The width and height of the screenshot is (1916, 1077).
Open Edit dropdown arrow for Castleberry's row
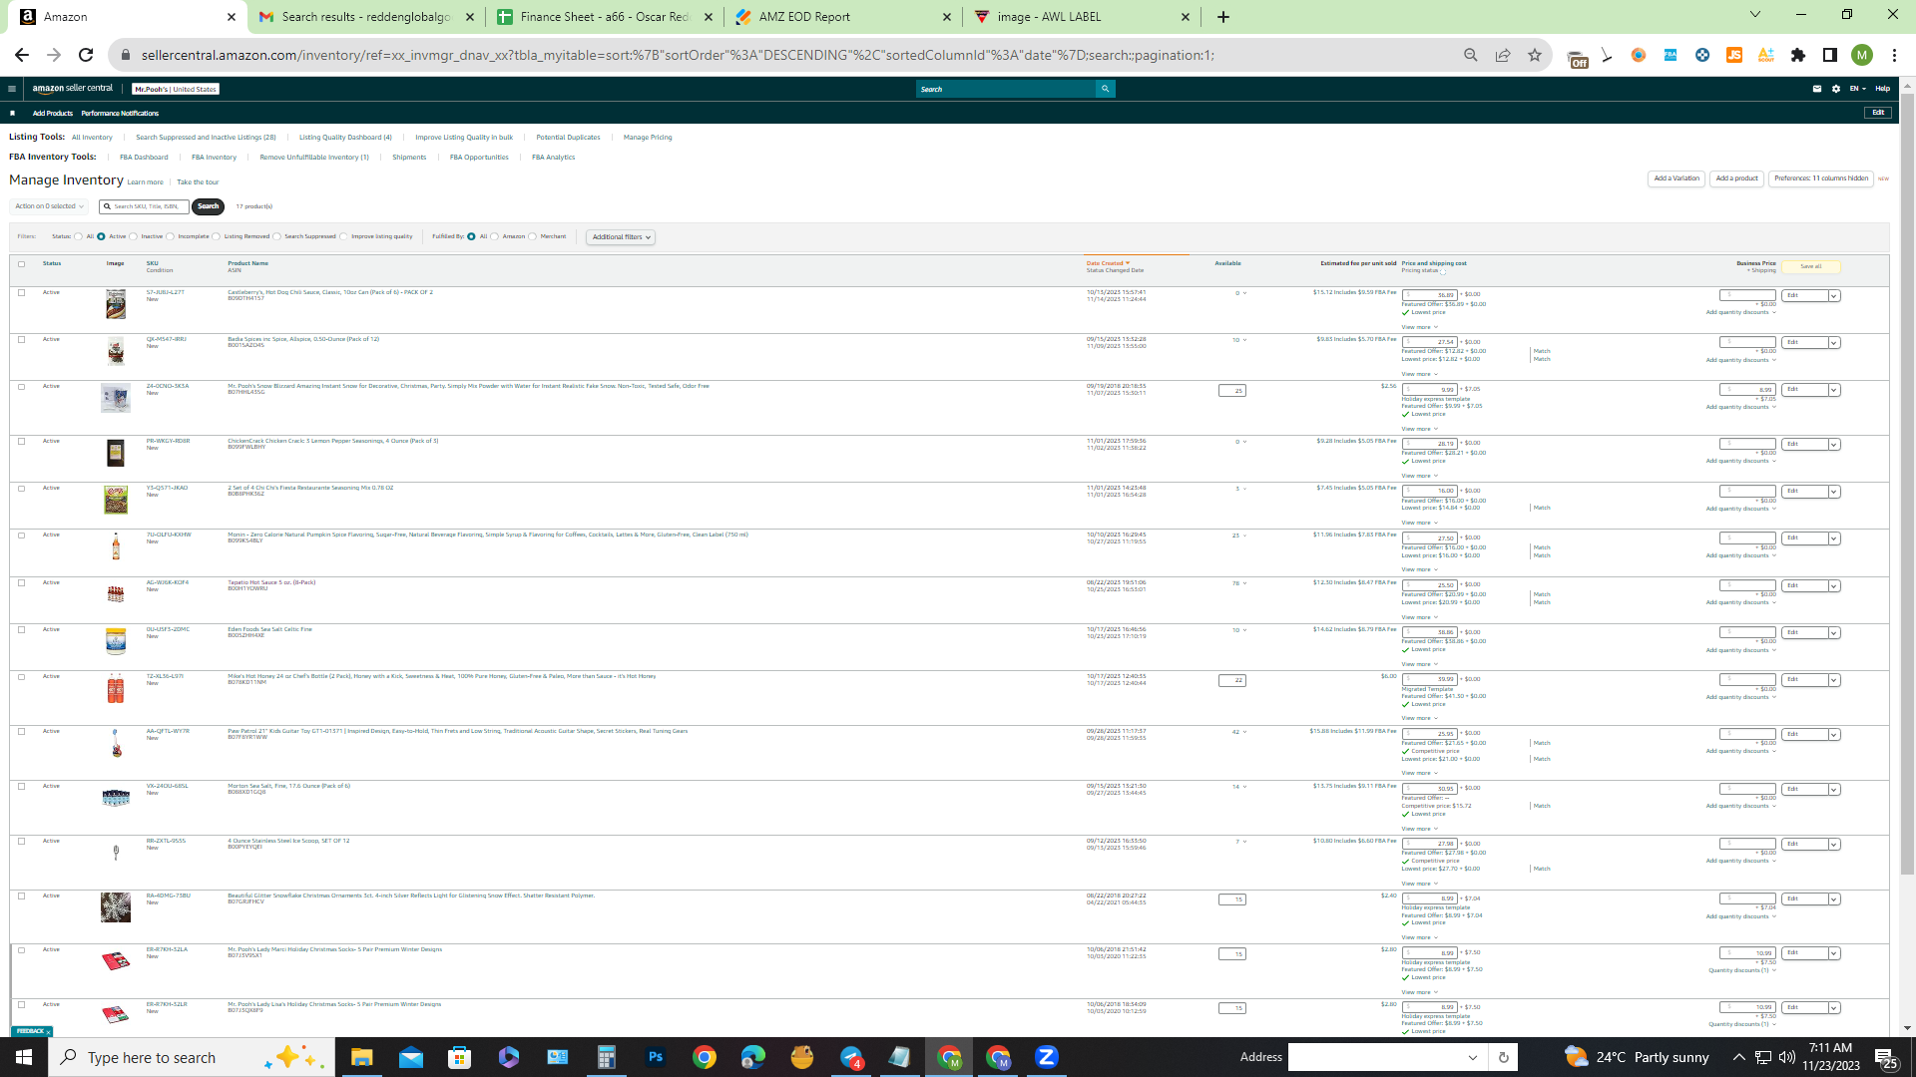tap(1834, 296)
